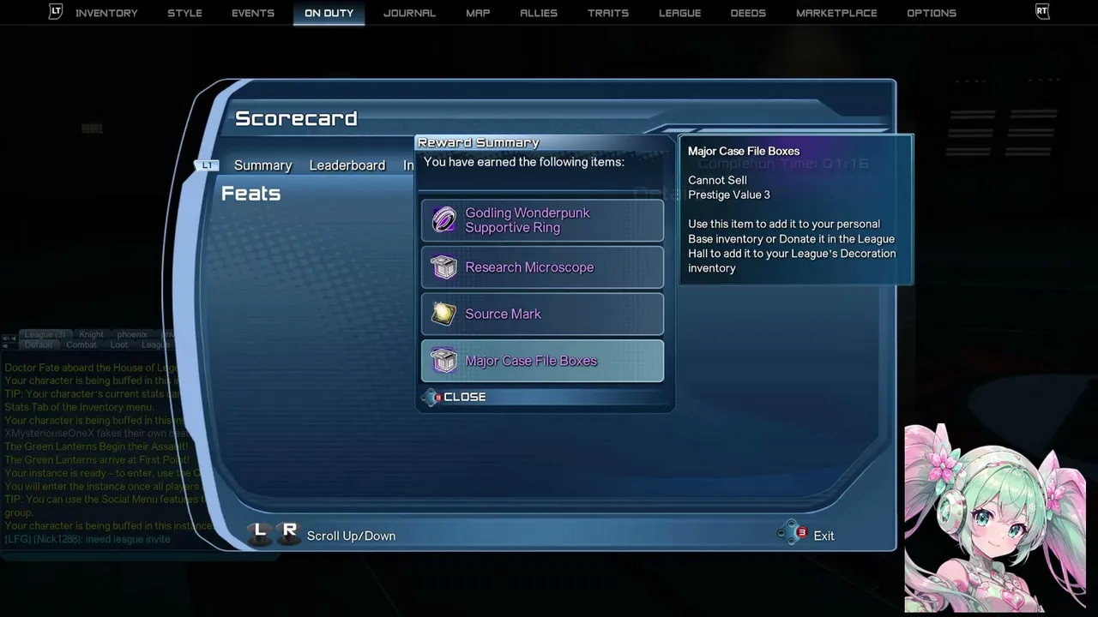Open the Marketplace menu

[x=836, y=13]
